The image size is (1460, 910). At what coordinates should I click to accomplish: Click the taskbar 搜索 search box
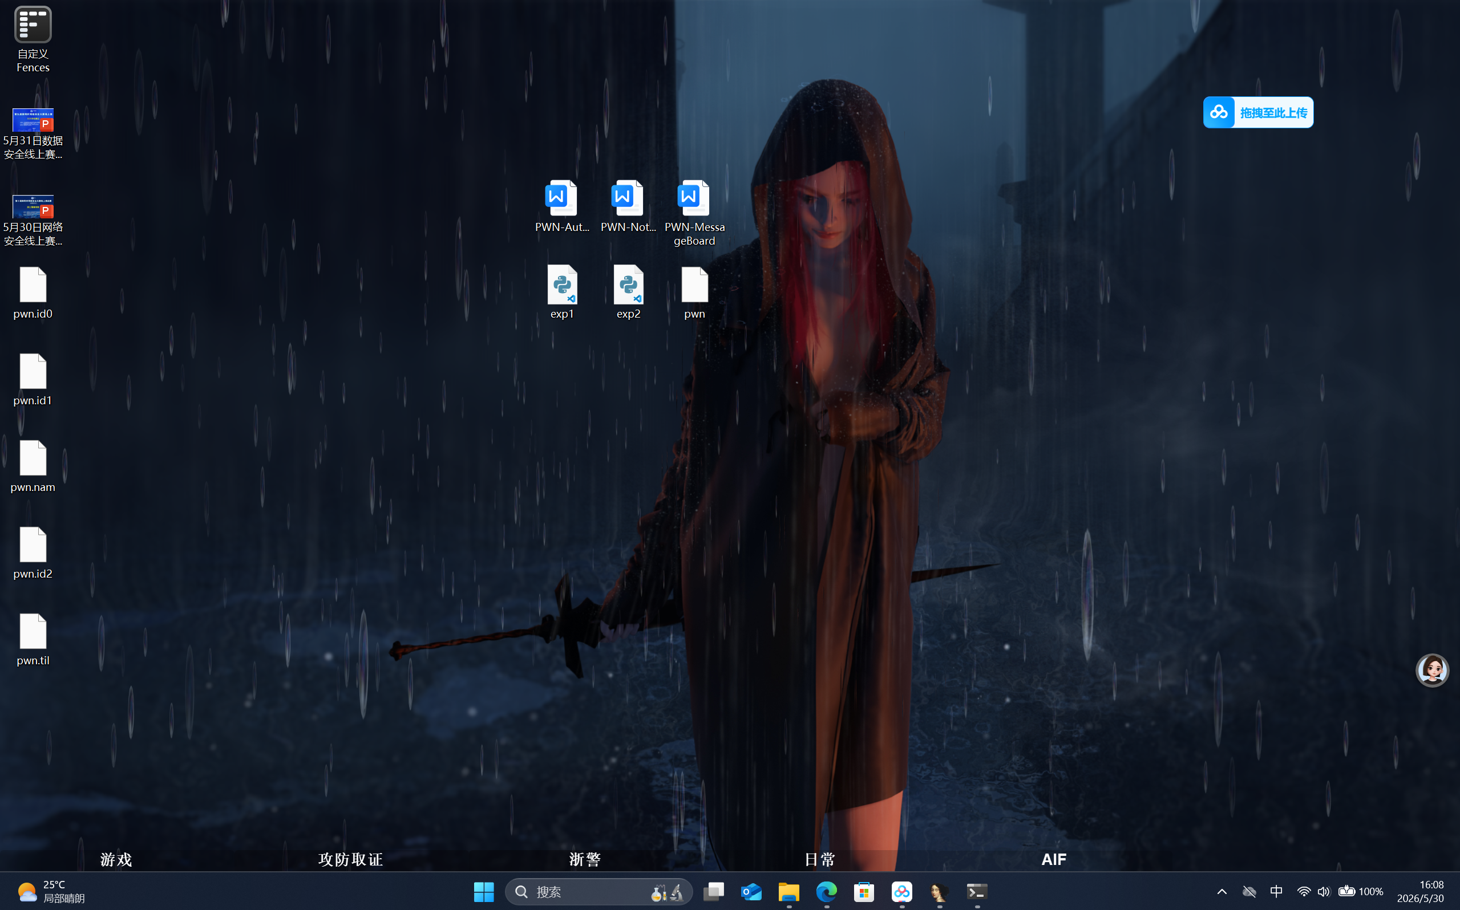point(598,891)
